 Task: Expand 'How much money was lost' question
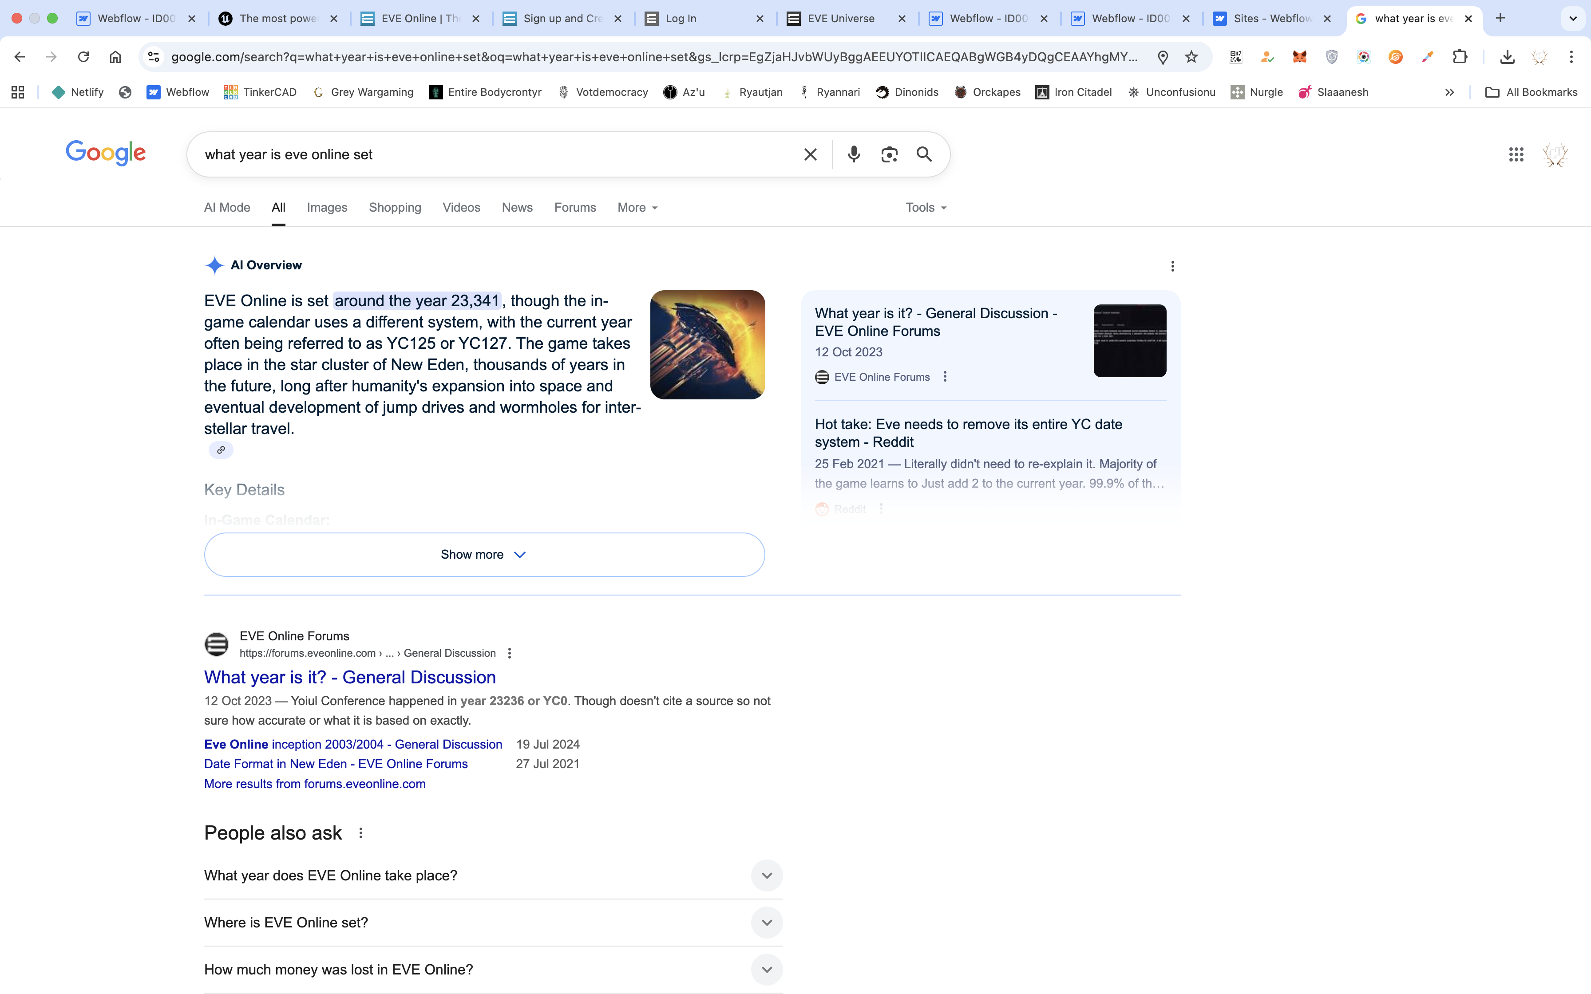(766, 970)
